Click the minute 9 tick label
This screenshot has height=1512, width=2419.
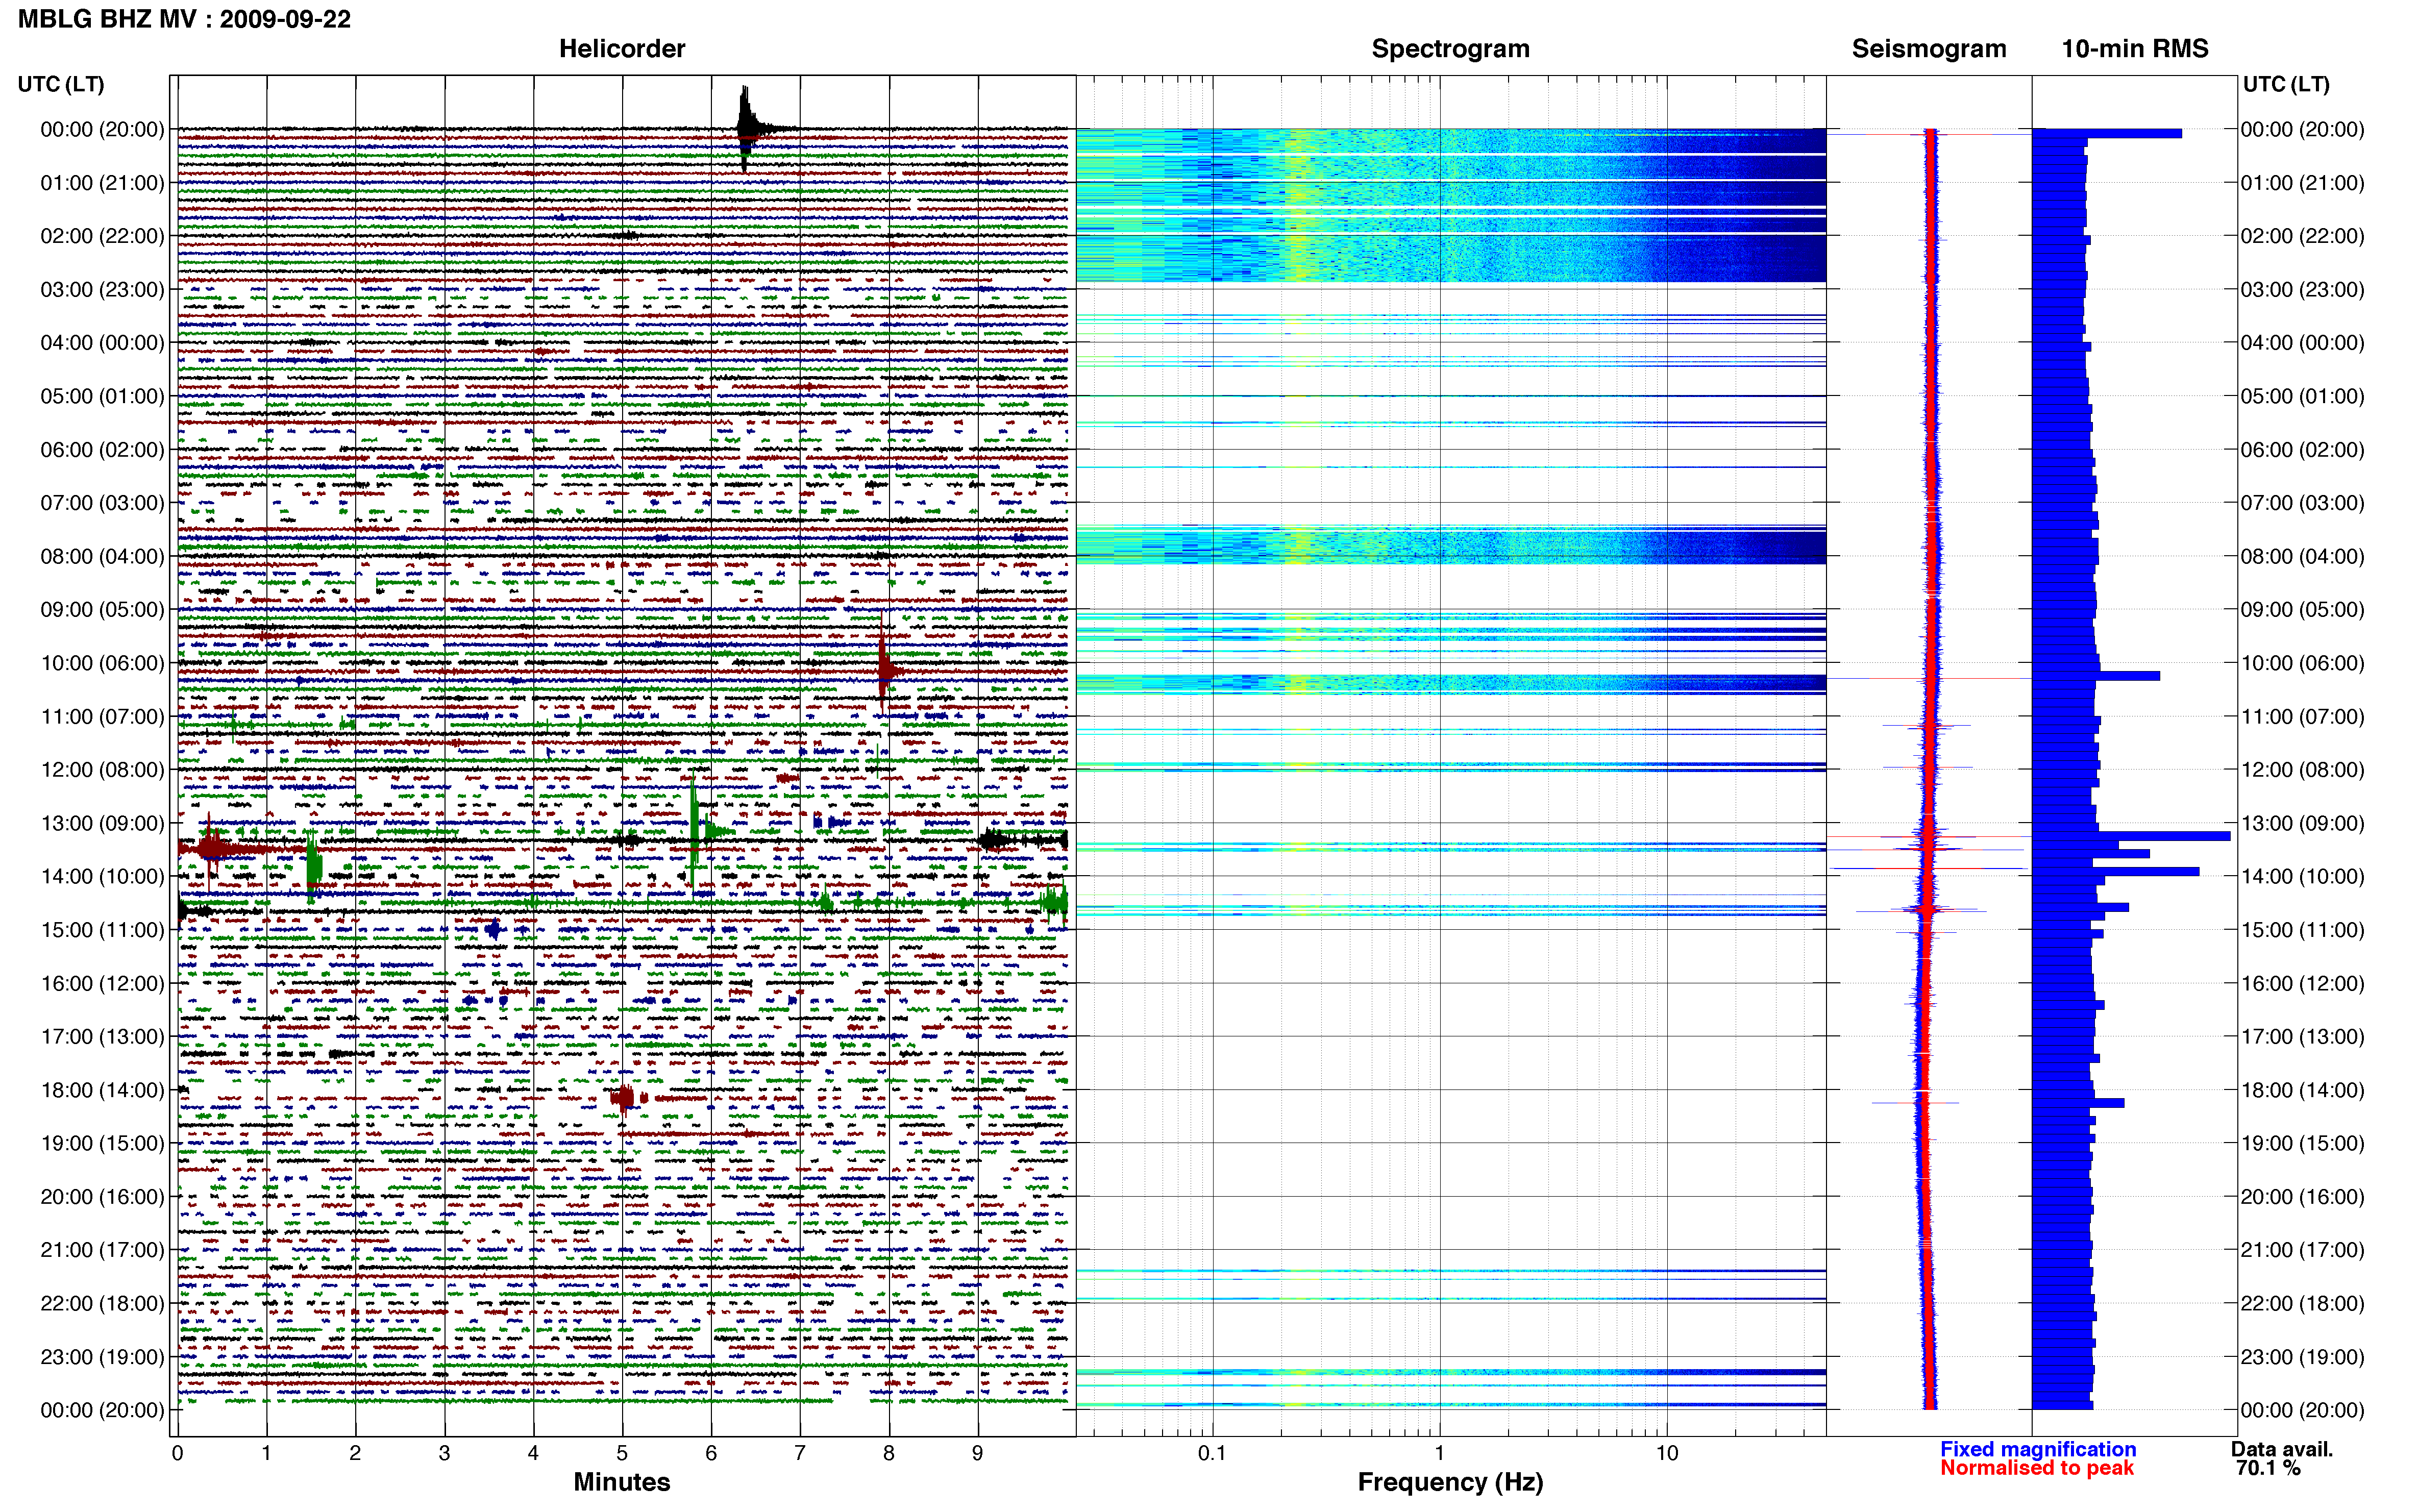point(977,1453)
